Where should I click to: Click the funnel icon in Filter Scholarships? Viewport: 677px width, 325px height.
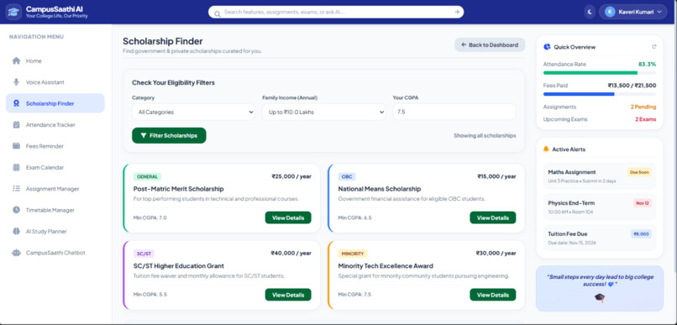(x=144, y=135)
